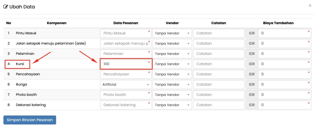Click Simpan Rincian Pesanan button

pos(30,120)
